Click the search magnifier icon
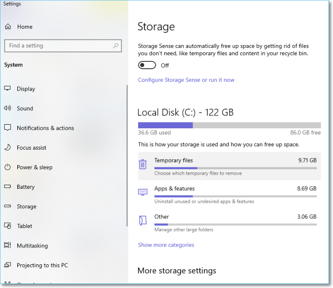The height and width of the screenshot is (288, 333). pyautogui.click(x=116, y=45)
